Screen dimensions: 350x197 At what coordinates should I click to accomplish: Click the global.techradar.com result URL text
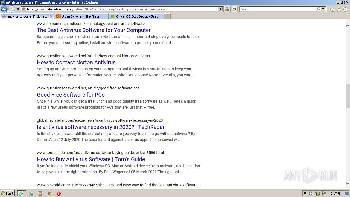(x=100, y=120)
